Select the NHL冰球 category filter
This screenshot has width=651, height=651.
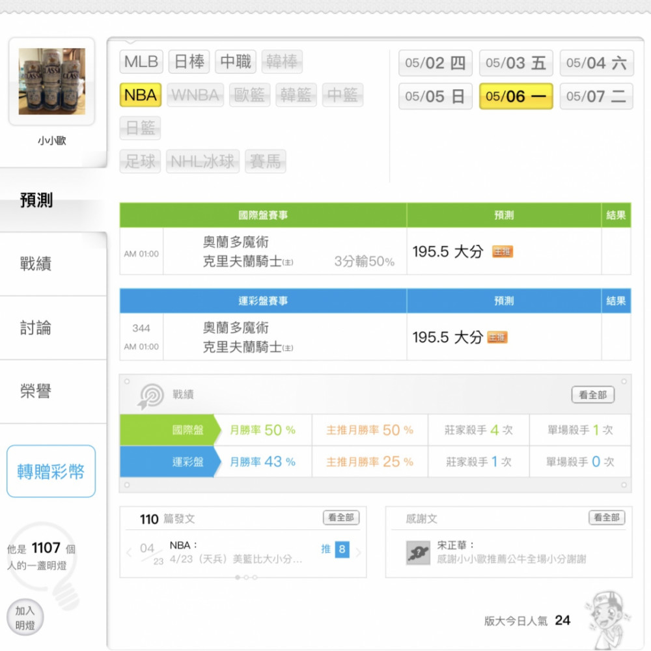coord(202,161)
